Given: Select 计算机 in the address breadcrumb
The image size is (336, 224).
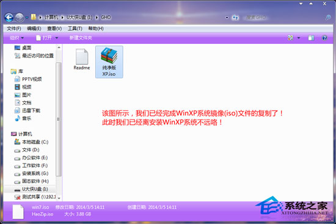Looking at the screenshot, I should coord(51,17).
